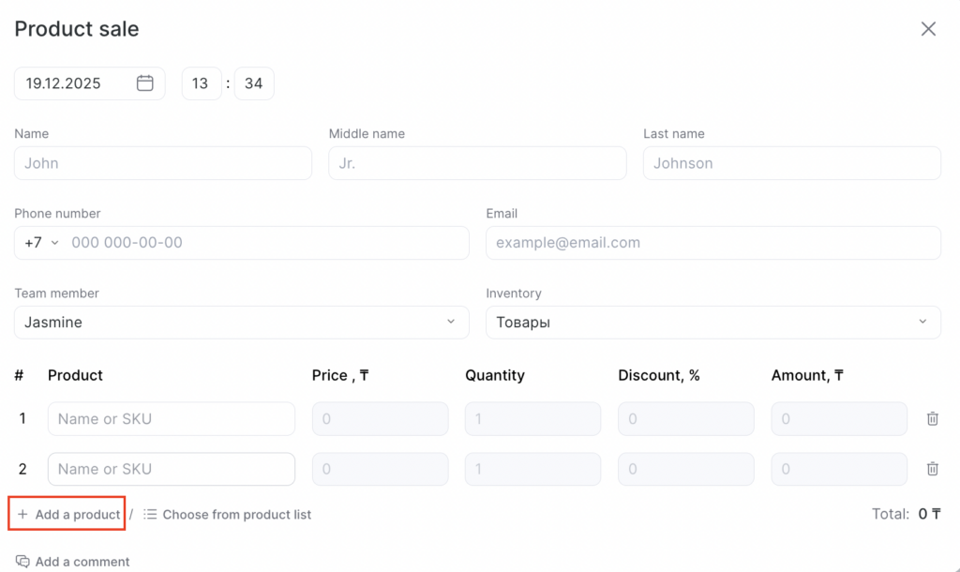Click the hour field showing 13

[x=201, y=83]
